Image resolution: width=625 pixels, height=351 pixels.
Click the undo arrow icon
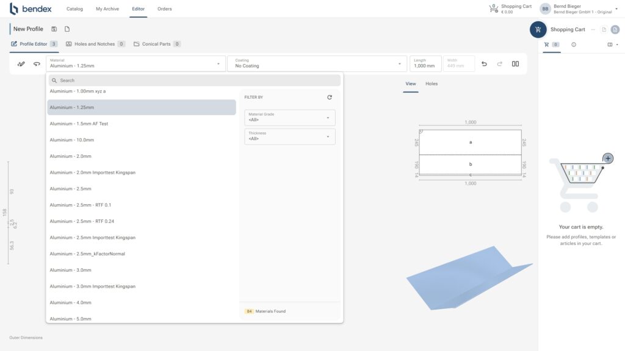tap(484, 64)
